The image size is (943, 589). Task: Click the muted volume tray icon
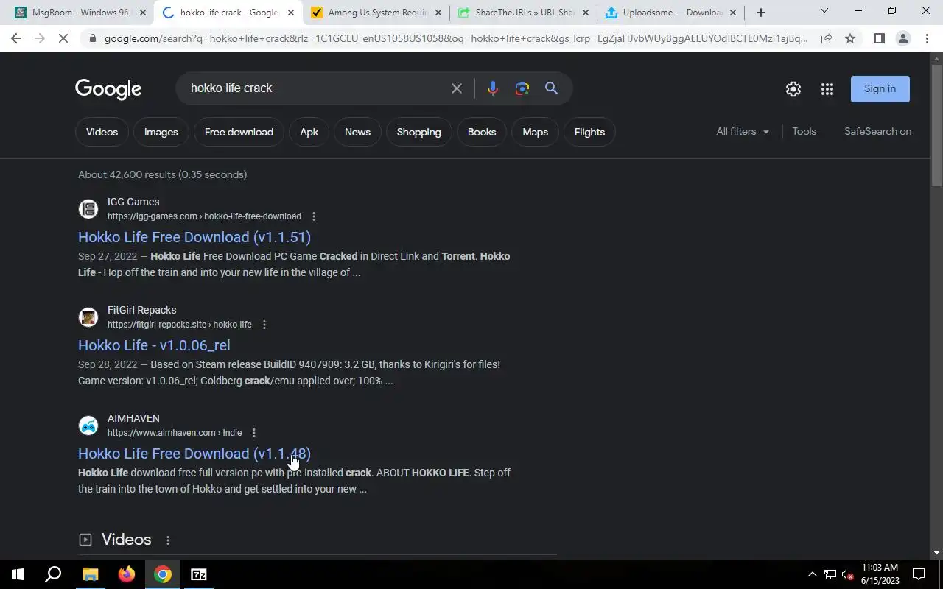848,575
